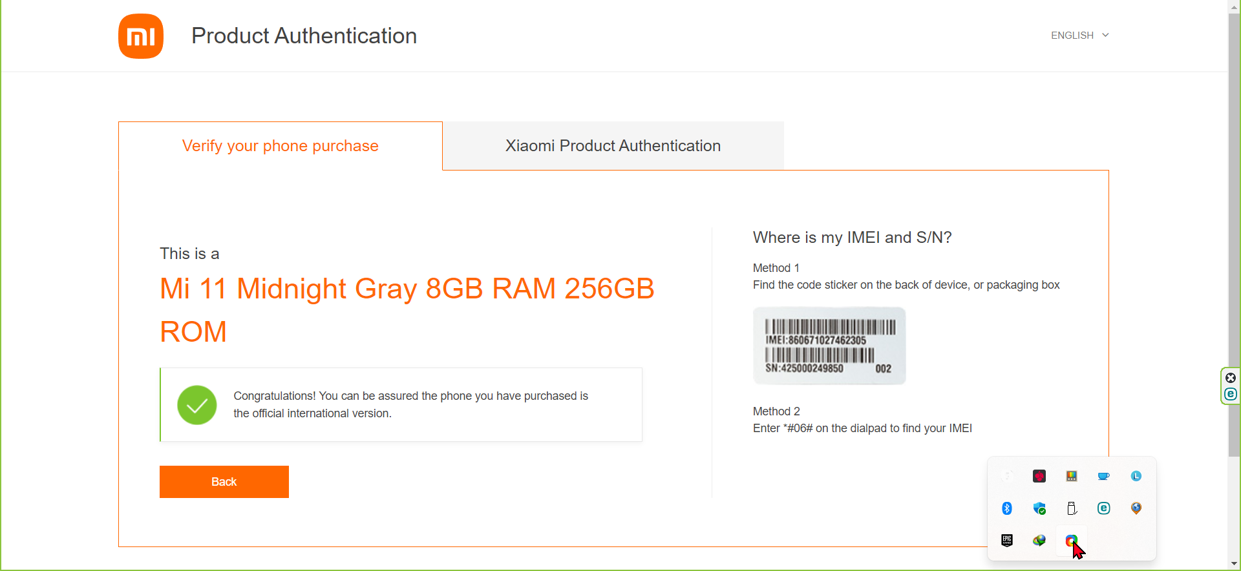Viewport: 1241px width, 571px height.
Task: Click the scrollbar down arrow
Action: (1234, 564)
